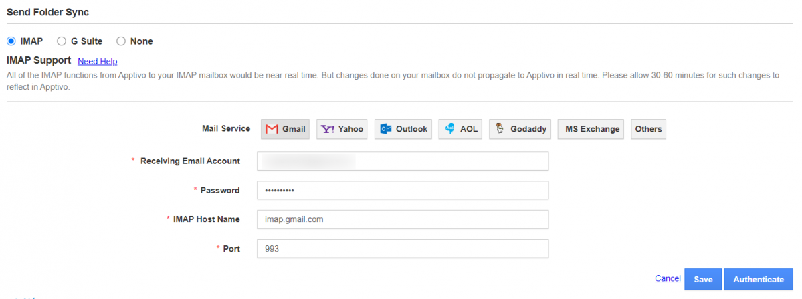Edit the IMAP Host Name field
This screenshot has width=802, height=299.
pos(403,219)
